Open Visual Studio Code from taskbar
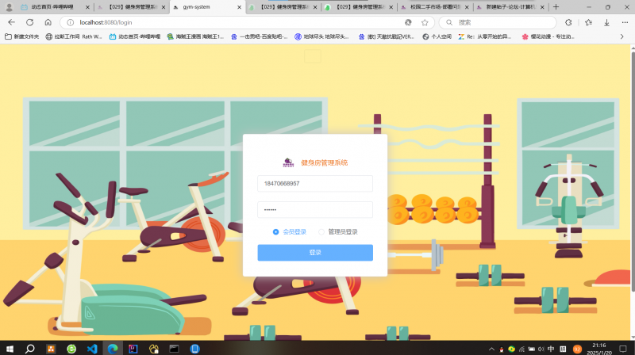 point(92,349)
